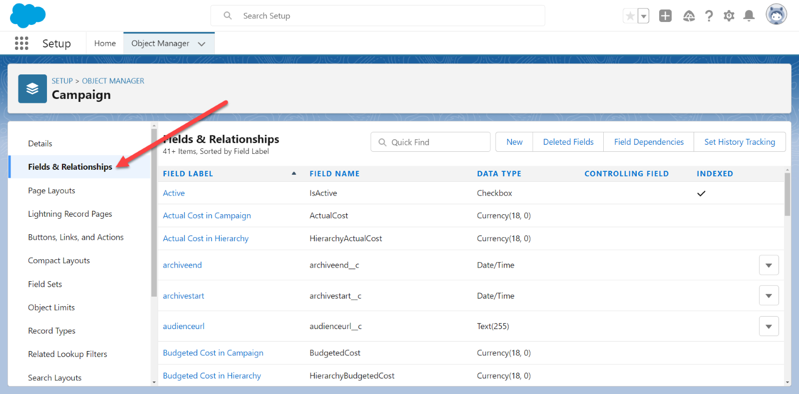Screen dimensions: 799x394
Task: Follow the SETUP breadcrumb link
Action: pyautogui.click(x=62, y=81)
